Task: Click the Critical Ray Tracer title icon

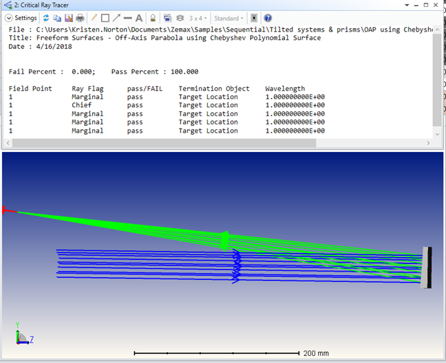Action: tap(8, 5)
